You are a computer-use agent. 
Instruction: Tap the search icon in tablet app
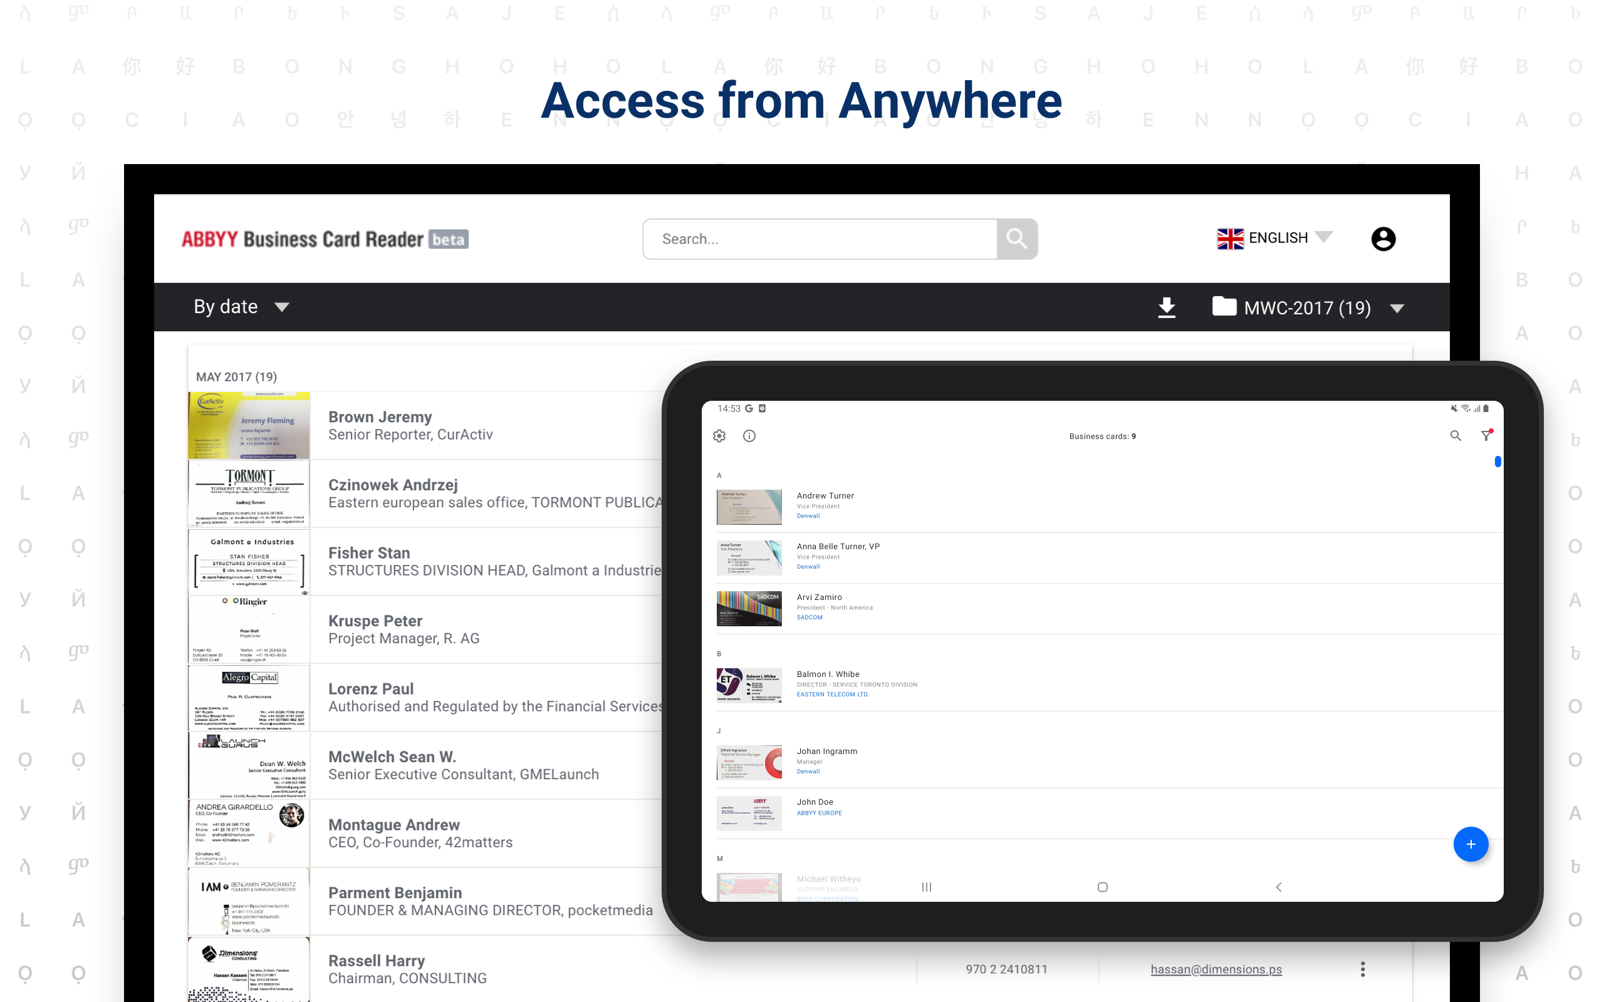[x=1456, y=435]
